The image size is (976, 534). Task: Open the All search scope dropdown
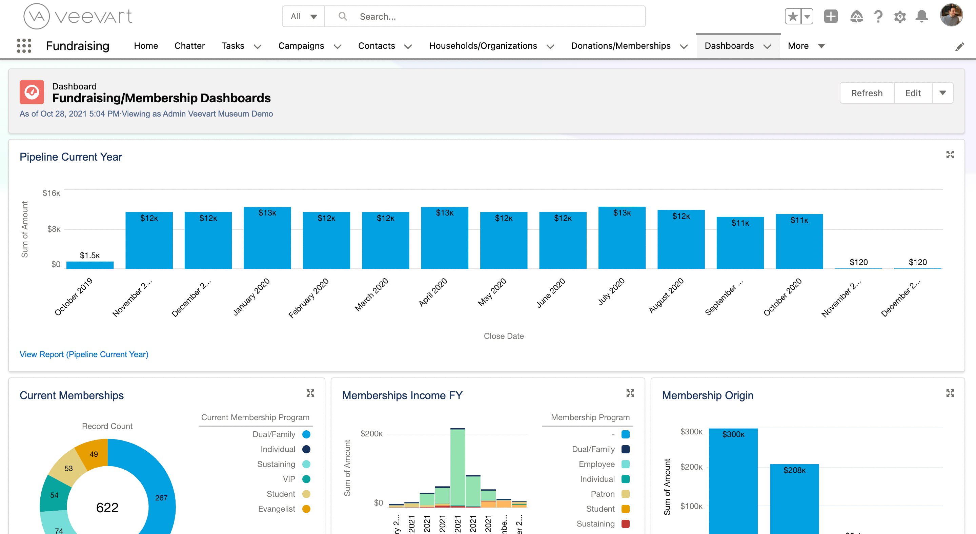(x=304, y=16)
